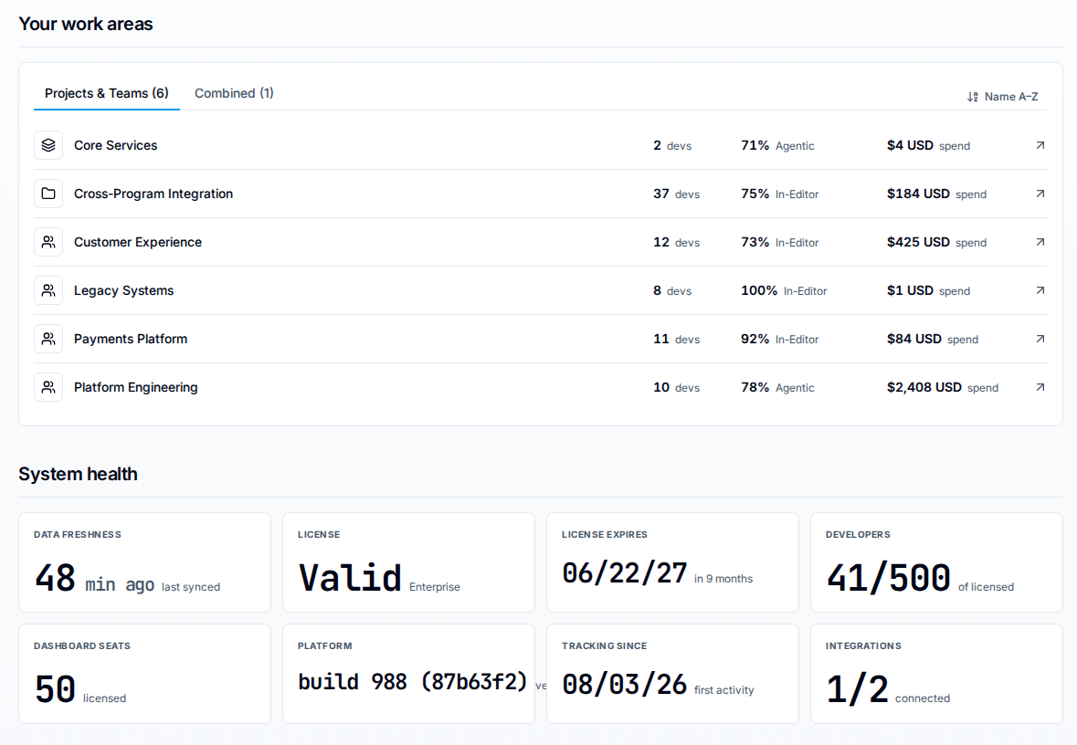This screenshot has width=1077, height=745.
Task: Click the "11 devs" count
Action: 677,340
